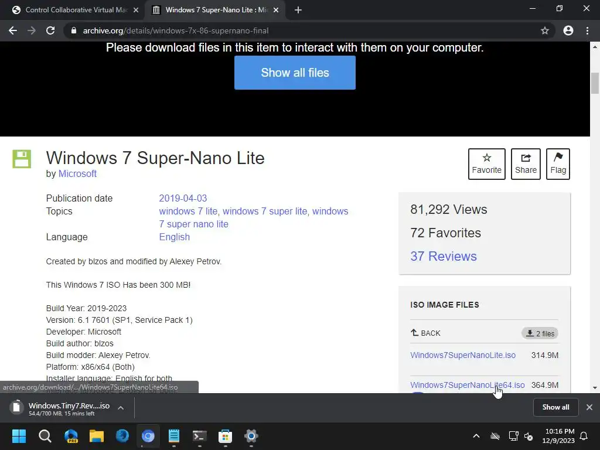The image size is (600, 450).
Task: Click the scrollbar down arrow
Action: pyautogui.click(x=595, y=388)
